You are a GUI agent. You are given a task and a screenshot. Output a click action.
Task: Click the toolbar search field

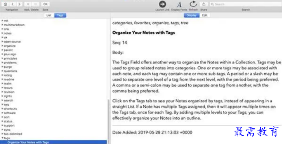[246, 4]
